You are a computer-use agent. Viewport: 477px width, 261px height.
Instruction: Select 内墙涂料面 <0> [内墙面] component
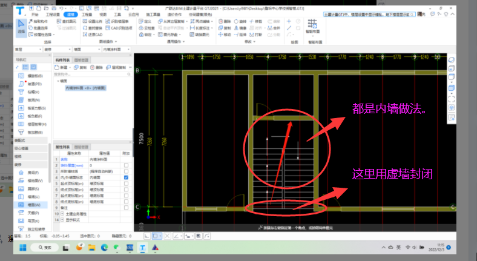pos(85,88)
